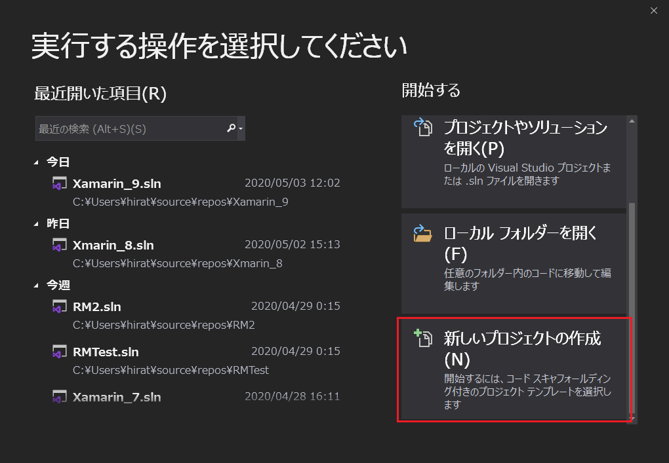Image resolution: width=669 pixels, height=463 pixels.
Task: Click the Xamarin_9.sln solution icon
Action: [59, 183]
